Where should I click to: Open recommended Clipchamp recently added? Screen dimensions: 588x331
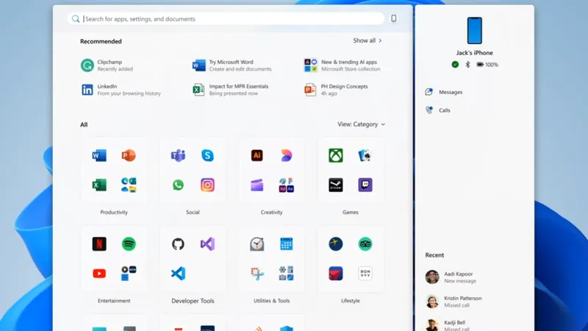pyautogui.click(x=107, y=65)
